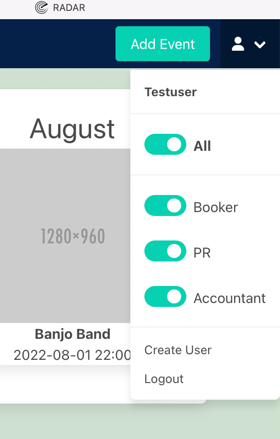Viewport: 280px width, 439px height.
Task: Choose Logout in the user menu
Action: (164, 379)
